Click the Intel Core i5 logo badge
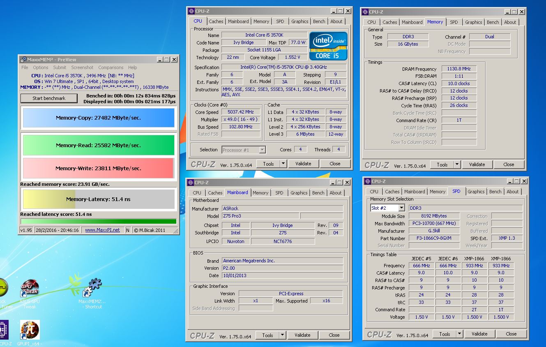The height and width of the screenshot is (347, 546). [328, 46]
